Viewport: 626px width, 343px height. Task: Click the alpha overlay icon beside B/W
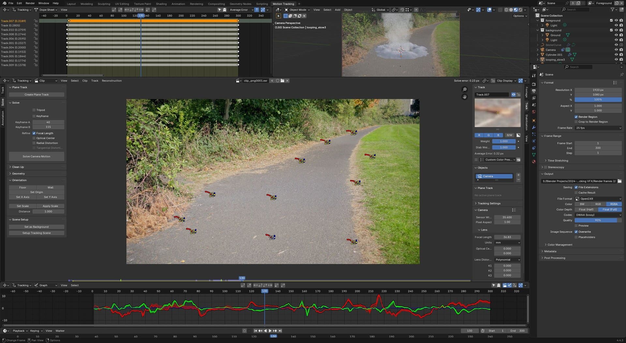coord(518,135)
